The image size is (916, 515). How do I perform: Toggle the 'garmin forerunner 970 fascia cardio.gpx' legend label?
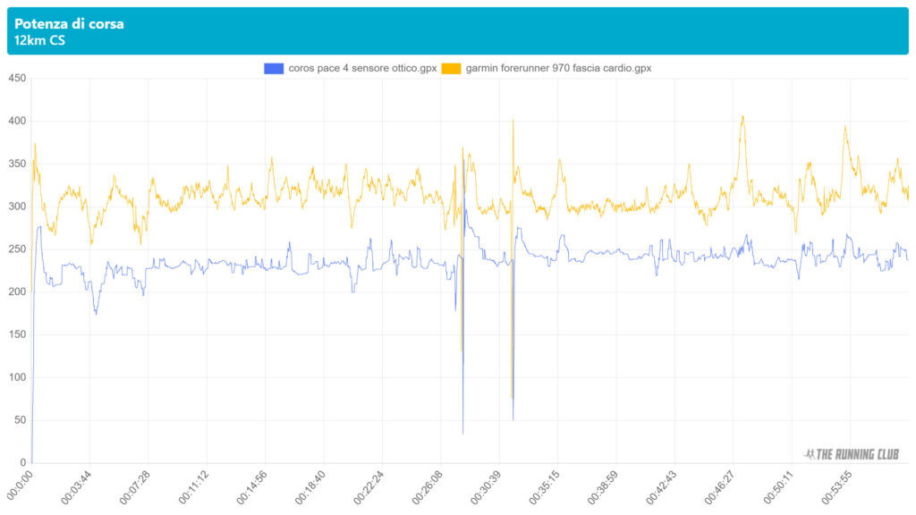558,68
